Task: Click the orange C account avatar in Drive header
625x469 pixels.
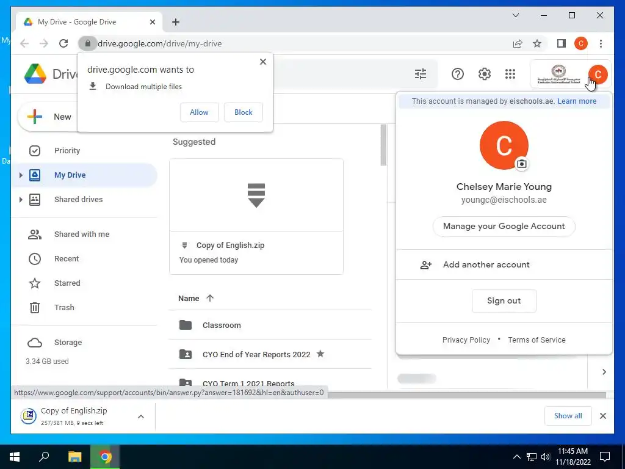Action: (x=598, y=74)
